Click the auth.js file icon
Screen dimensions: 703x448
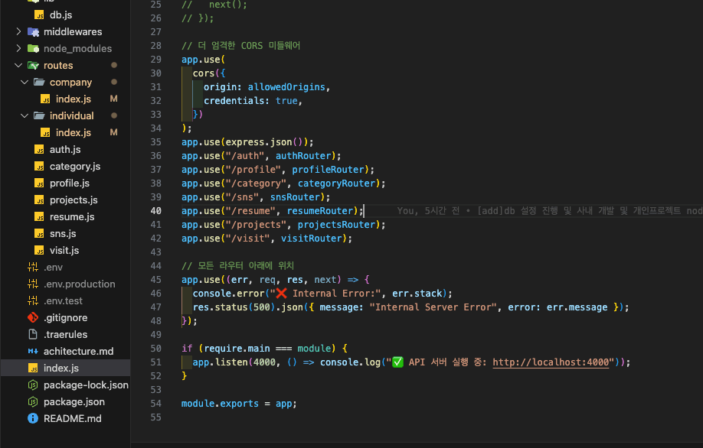point(40,150)
